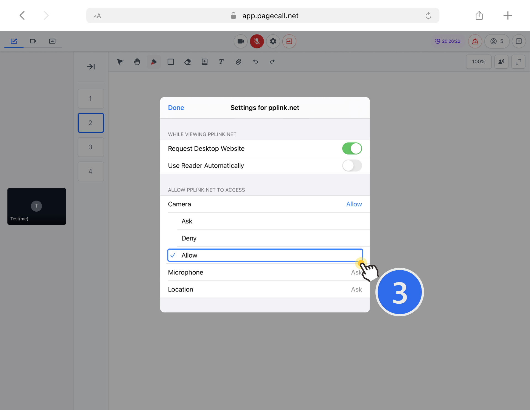Image resolution: width=530 pixels, height=410 pixels.
Task: Expand the Location permission row
Action: pyautogui.click(x=265, y=290)
